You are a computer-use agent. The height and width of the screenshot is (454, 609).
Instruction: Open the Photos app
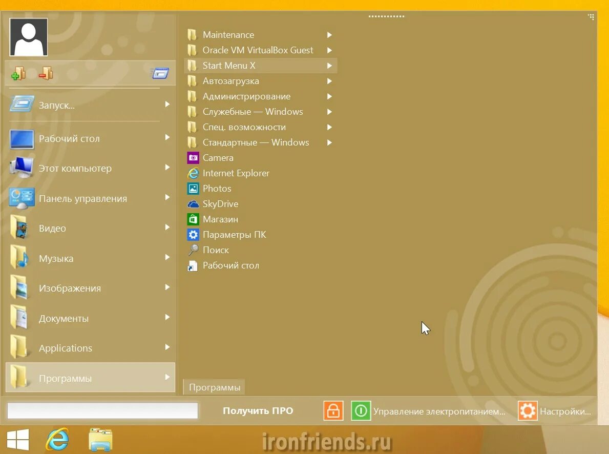217,188
